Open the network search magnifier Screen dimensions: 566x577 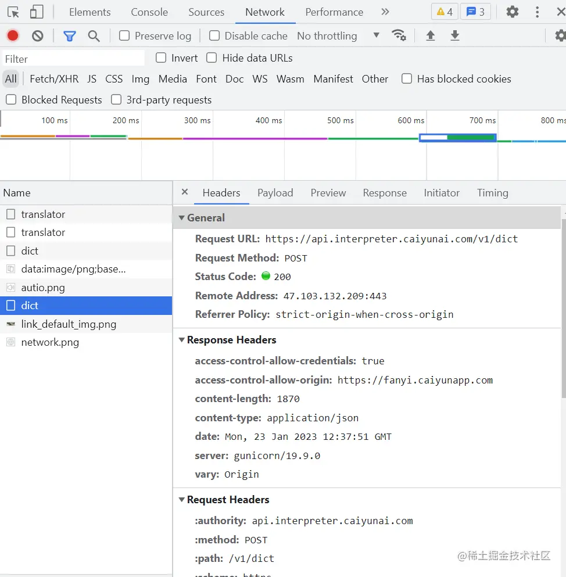[x=94, y=36]
